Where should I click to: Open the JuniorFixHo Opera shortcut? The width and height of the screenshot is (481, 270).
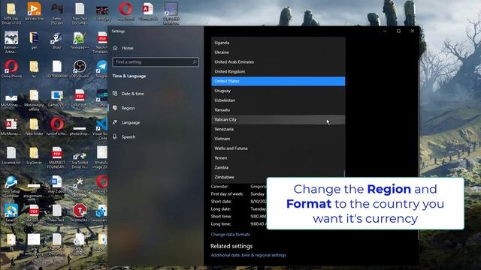[x=57, y=127]
